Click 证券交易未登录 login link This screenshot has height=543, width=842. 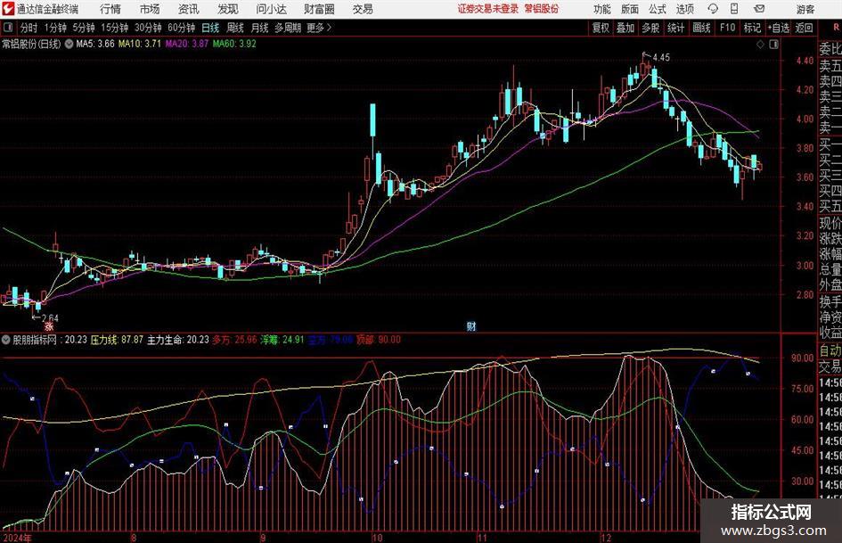[488, 9]
